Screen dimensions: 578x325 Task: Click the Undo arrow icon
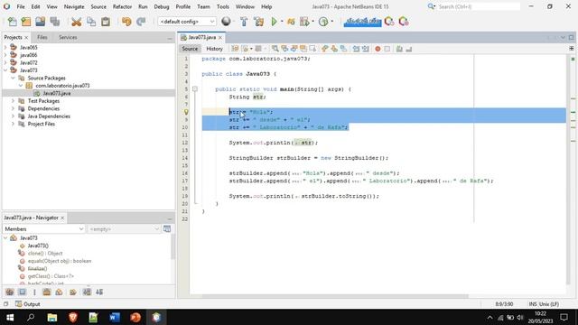[126, 22]
